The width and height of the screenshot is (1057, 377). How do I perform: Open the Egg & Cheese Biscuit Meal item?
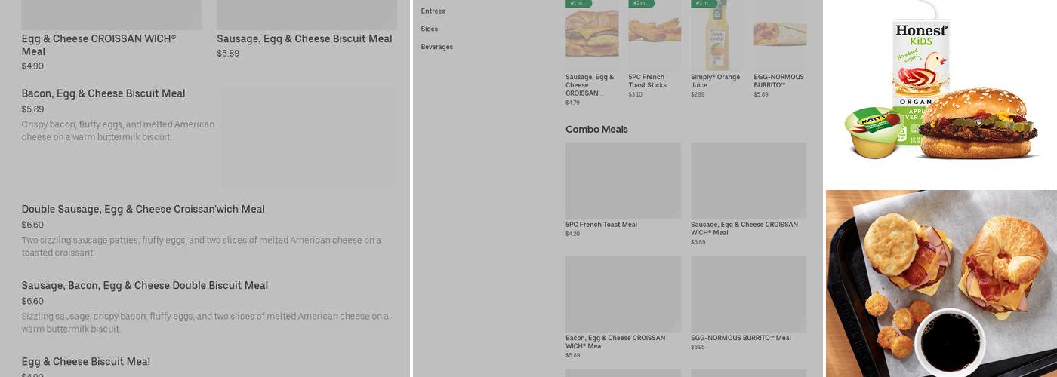[x=86, y=362]
